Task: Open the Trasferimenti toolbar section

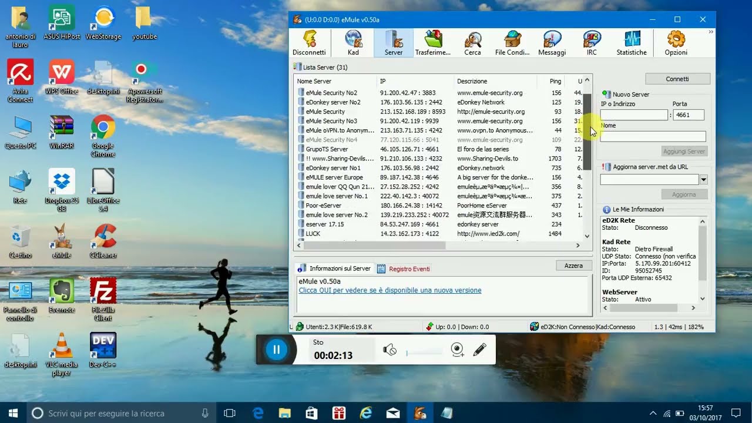Action: [x=433, y=43]
